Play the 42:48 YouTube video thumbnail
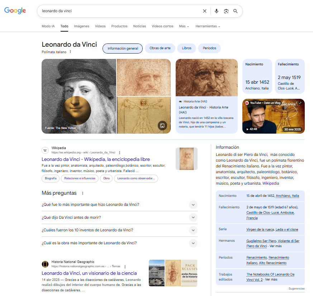The width and height of the screenshot is (313, 296). pyautogui.click(x=273, y=116)
